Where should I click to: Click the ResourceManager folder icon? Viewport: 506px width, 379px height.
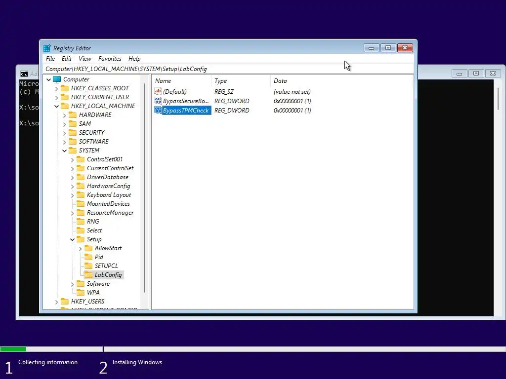tap(81, 213)
